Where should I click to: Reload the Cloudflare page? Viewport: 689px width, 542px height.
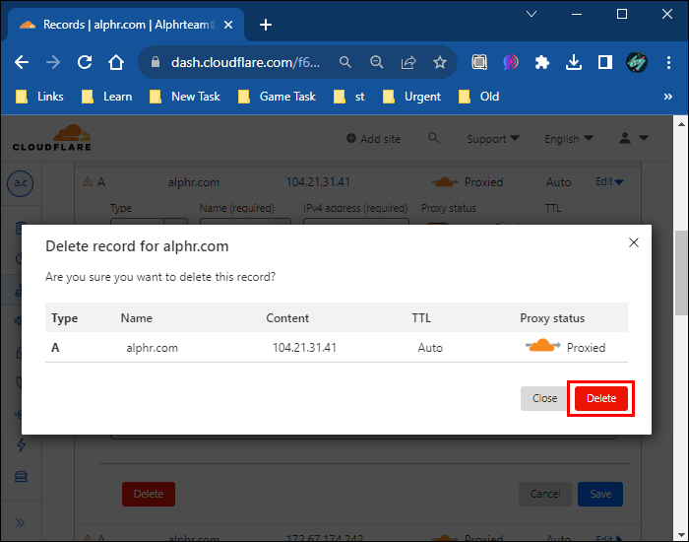tap(85, 62)
